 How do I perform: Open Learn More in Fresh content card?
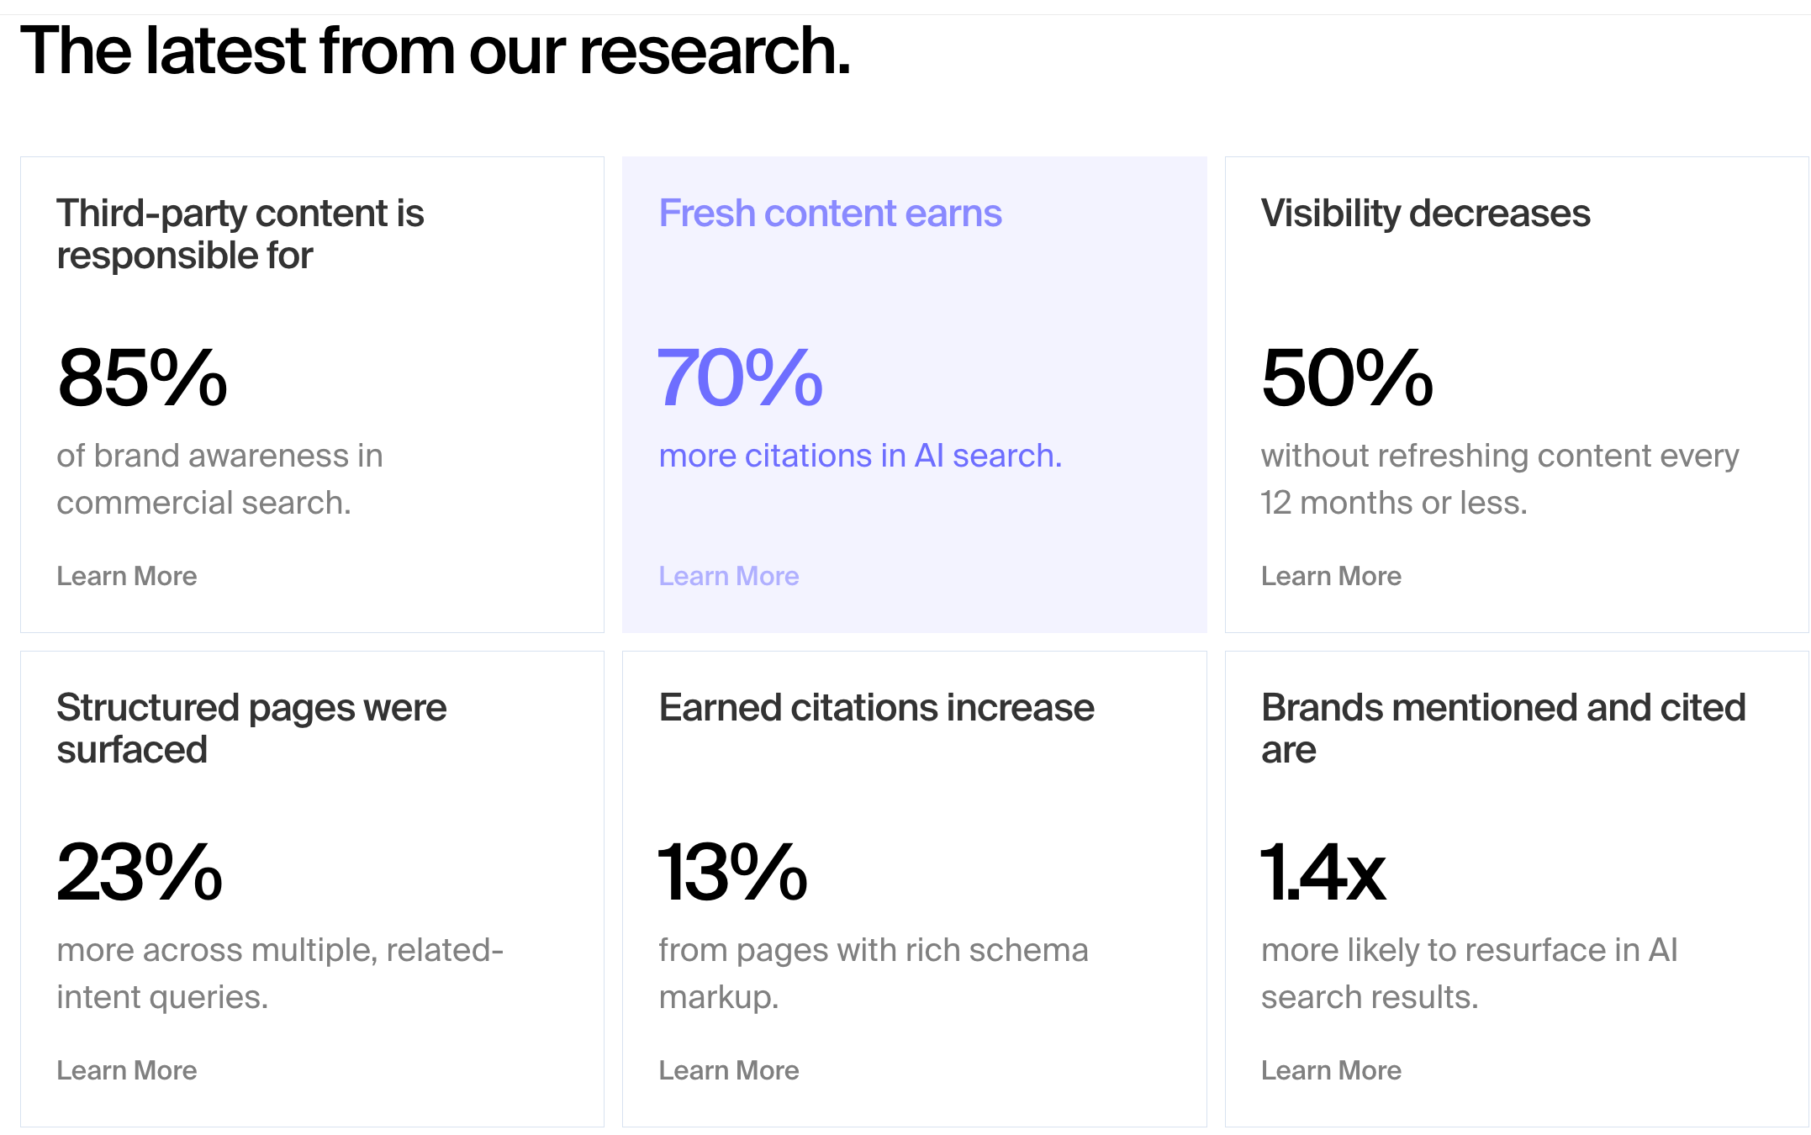coord(729,576)
